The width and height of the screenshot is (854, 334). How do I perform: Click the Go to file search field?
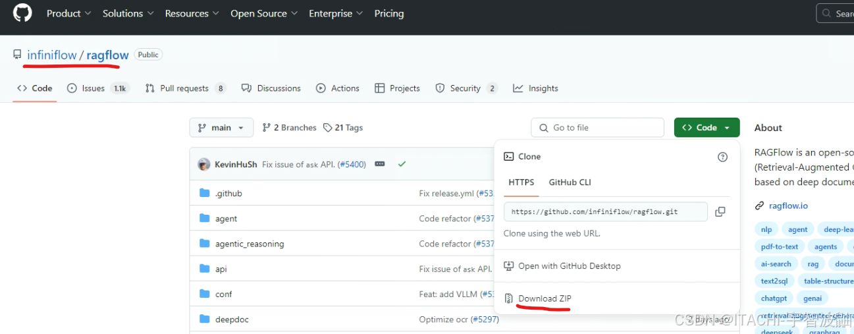tap(597, 128)
